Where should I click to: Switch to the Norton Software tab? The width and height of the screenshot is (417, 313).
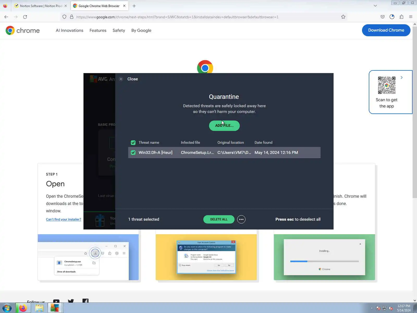coord(41,6)
